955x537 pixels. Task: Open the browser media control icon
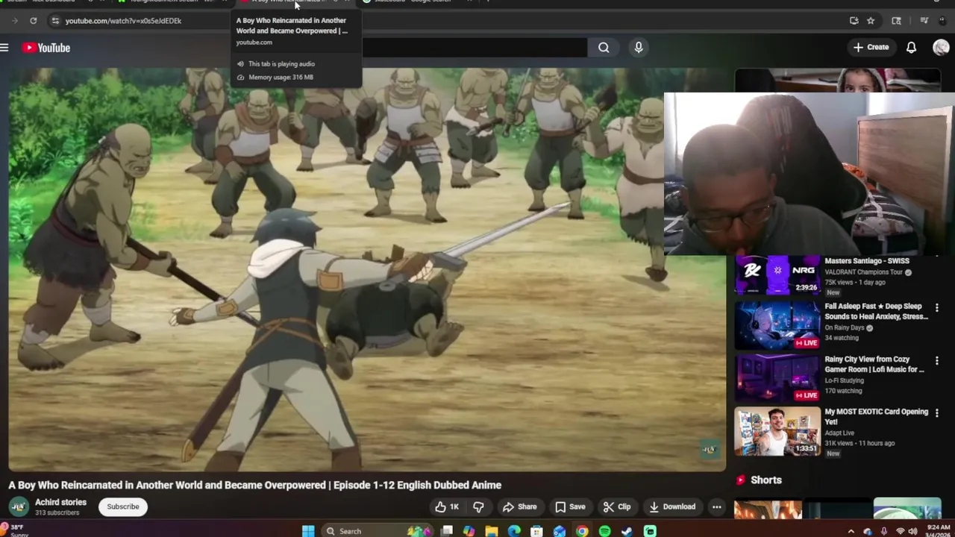pos(924,21)
